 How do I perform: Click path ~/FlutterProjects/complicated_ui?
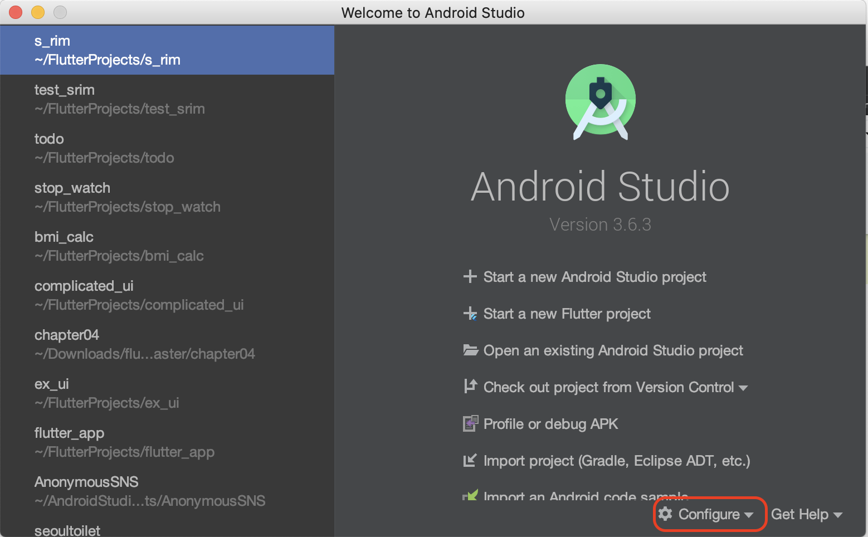tap(139, 305)
